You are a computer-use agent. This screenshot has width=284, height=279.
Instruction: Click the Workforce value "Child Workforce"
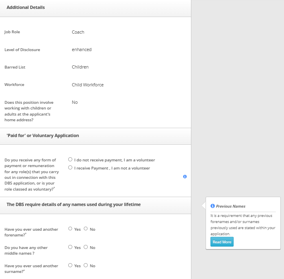click(x=88, y=85)
